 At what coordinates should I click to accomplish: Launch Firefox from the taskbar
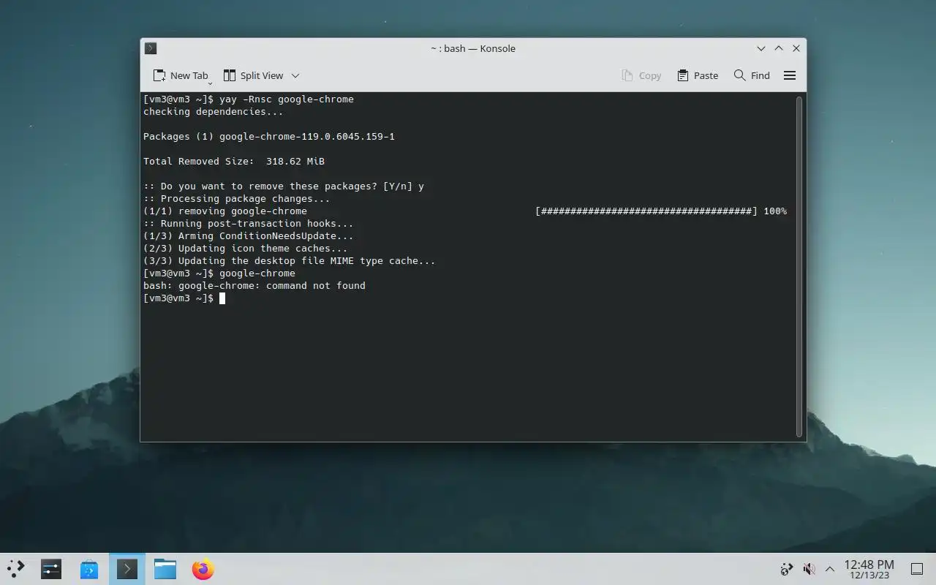[203, 569]
